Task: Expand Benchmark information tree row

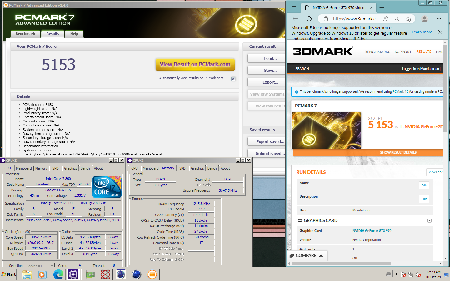Action: 19,146
